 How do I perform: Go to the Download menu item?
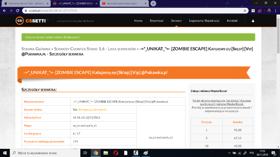click(157, 21)
